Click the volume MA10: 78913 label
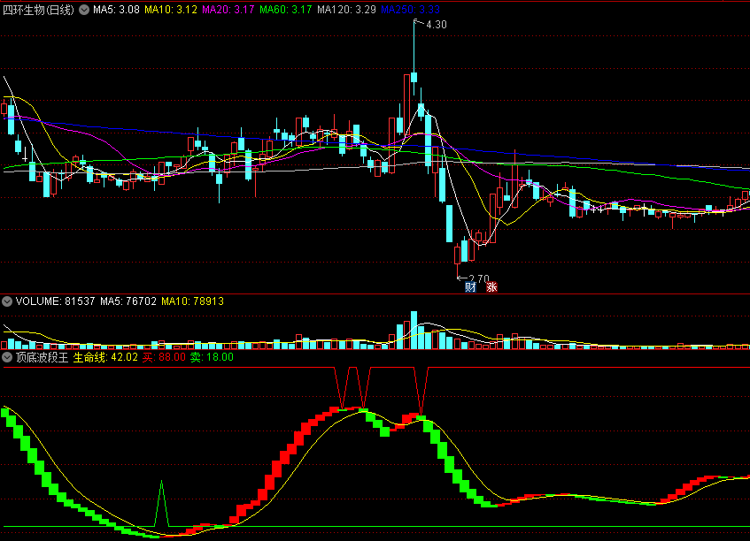750x541 pixels. click(192, 301)
